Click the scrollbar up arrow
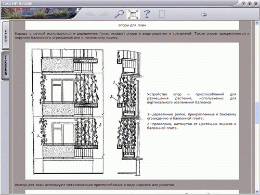260x195 pixels. 257,23
